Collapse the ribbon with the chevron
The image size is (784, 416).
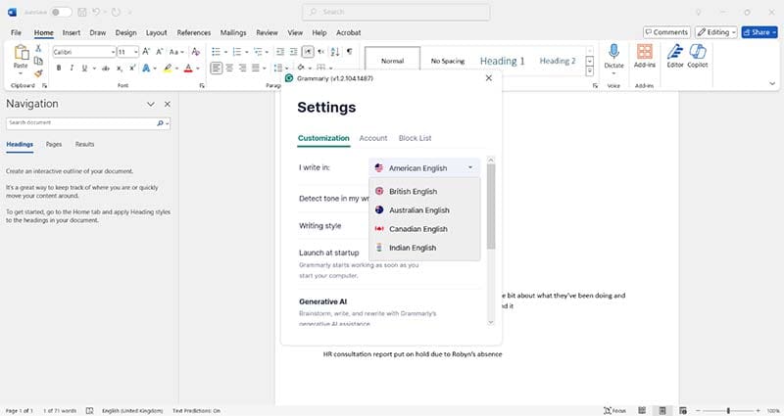coord(772,84)
